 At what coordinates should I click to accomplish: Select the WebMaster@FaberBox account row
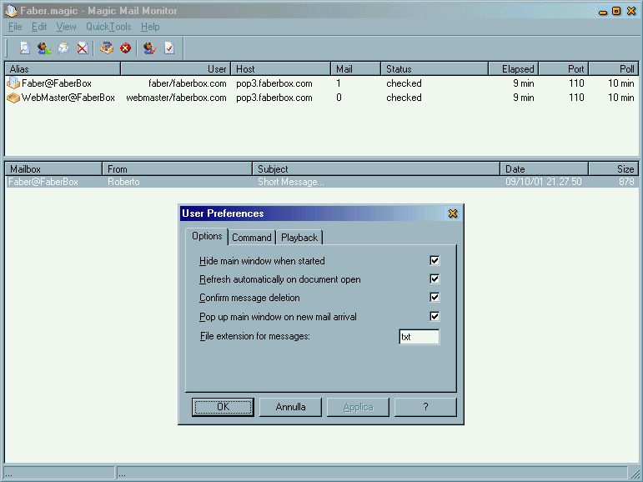point(68,98)
